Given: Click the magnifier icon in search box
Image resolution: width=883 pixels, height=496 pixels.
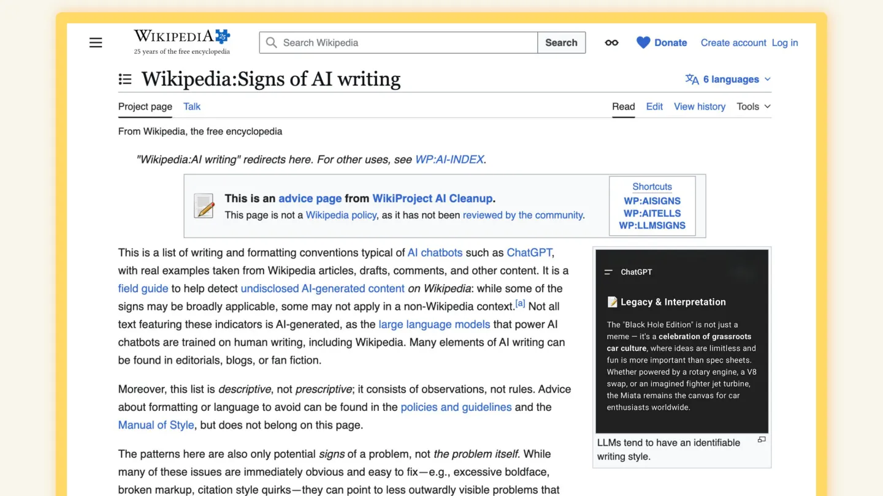Looking at the screenshot, I should pos(272,43).
